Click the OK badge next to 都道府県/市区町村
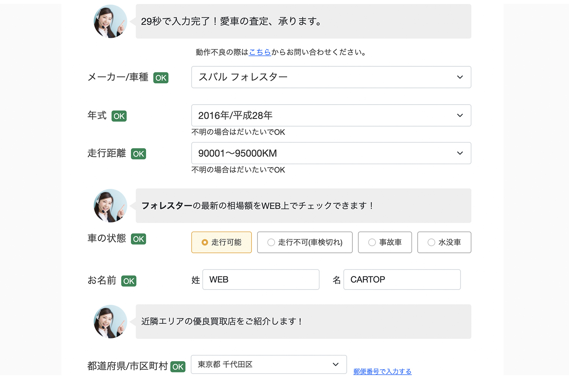569x379 pixels. pos(178,366)
